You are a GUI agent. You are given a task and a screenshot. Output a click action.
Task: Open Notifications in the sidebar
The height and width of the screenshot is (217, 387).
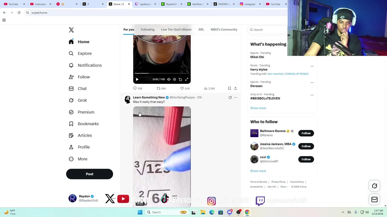point(85,65)
